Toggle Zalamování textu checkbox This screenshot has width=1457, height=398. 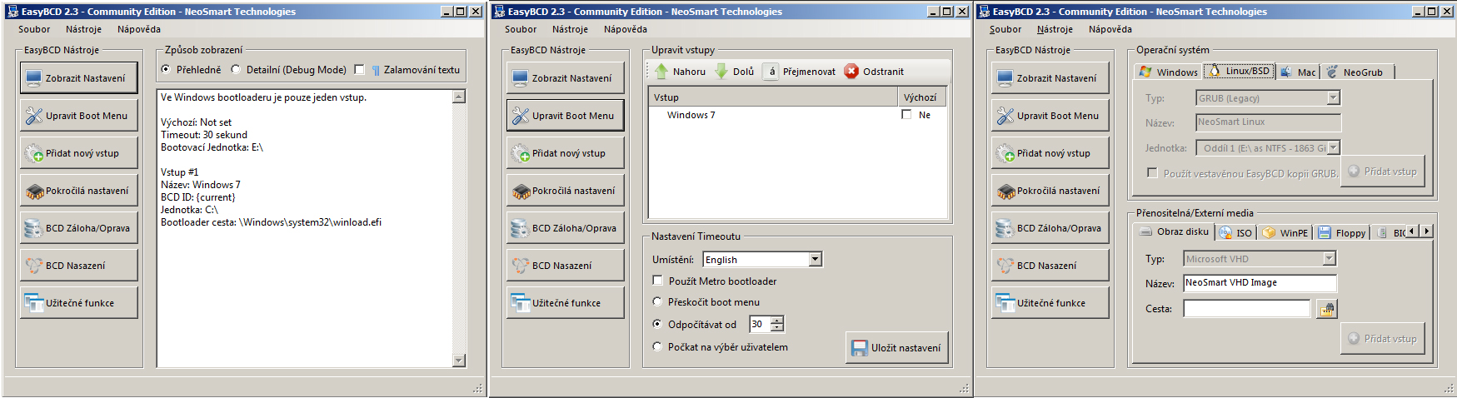pos(360,70)
